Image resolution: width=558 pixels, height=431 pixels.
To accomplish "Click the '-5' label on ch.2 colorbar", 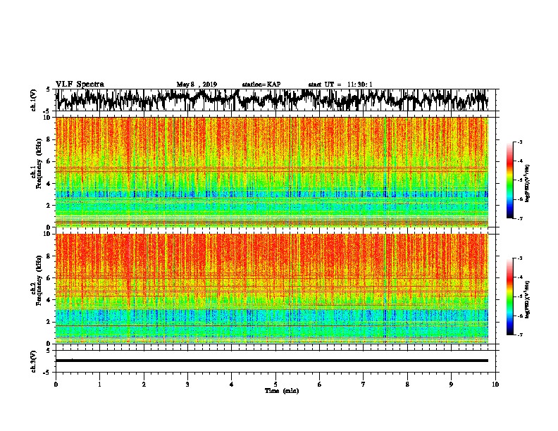I will [519, 296].
